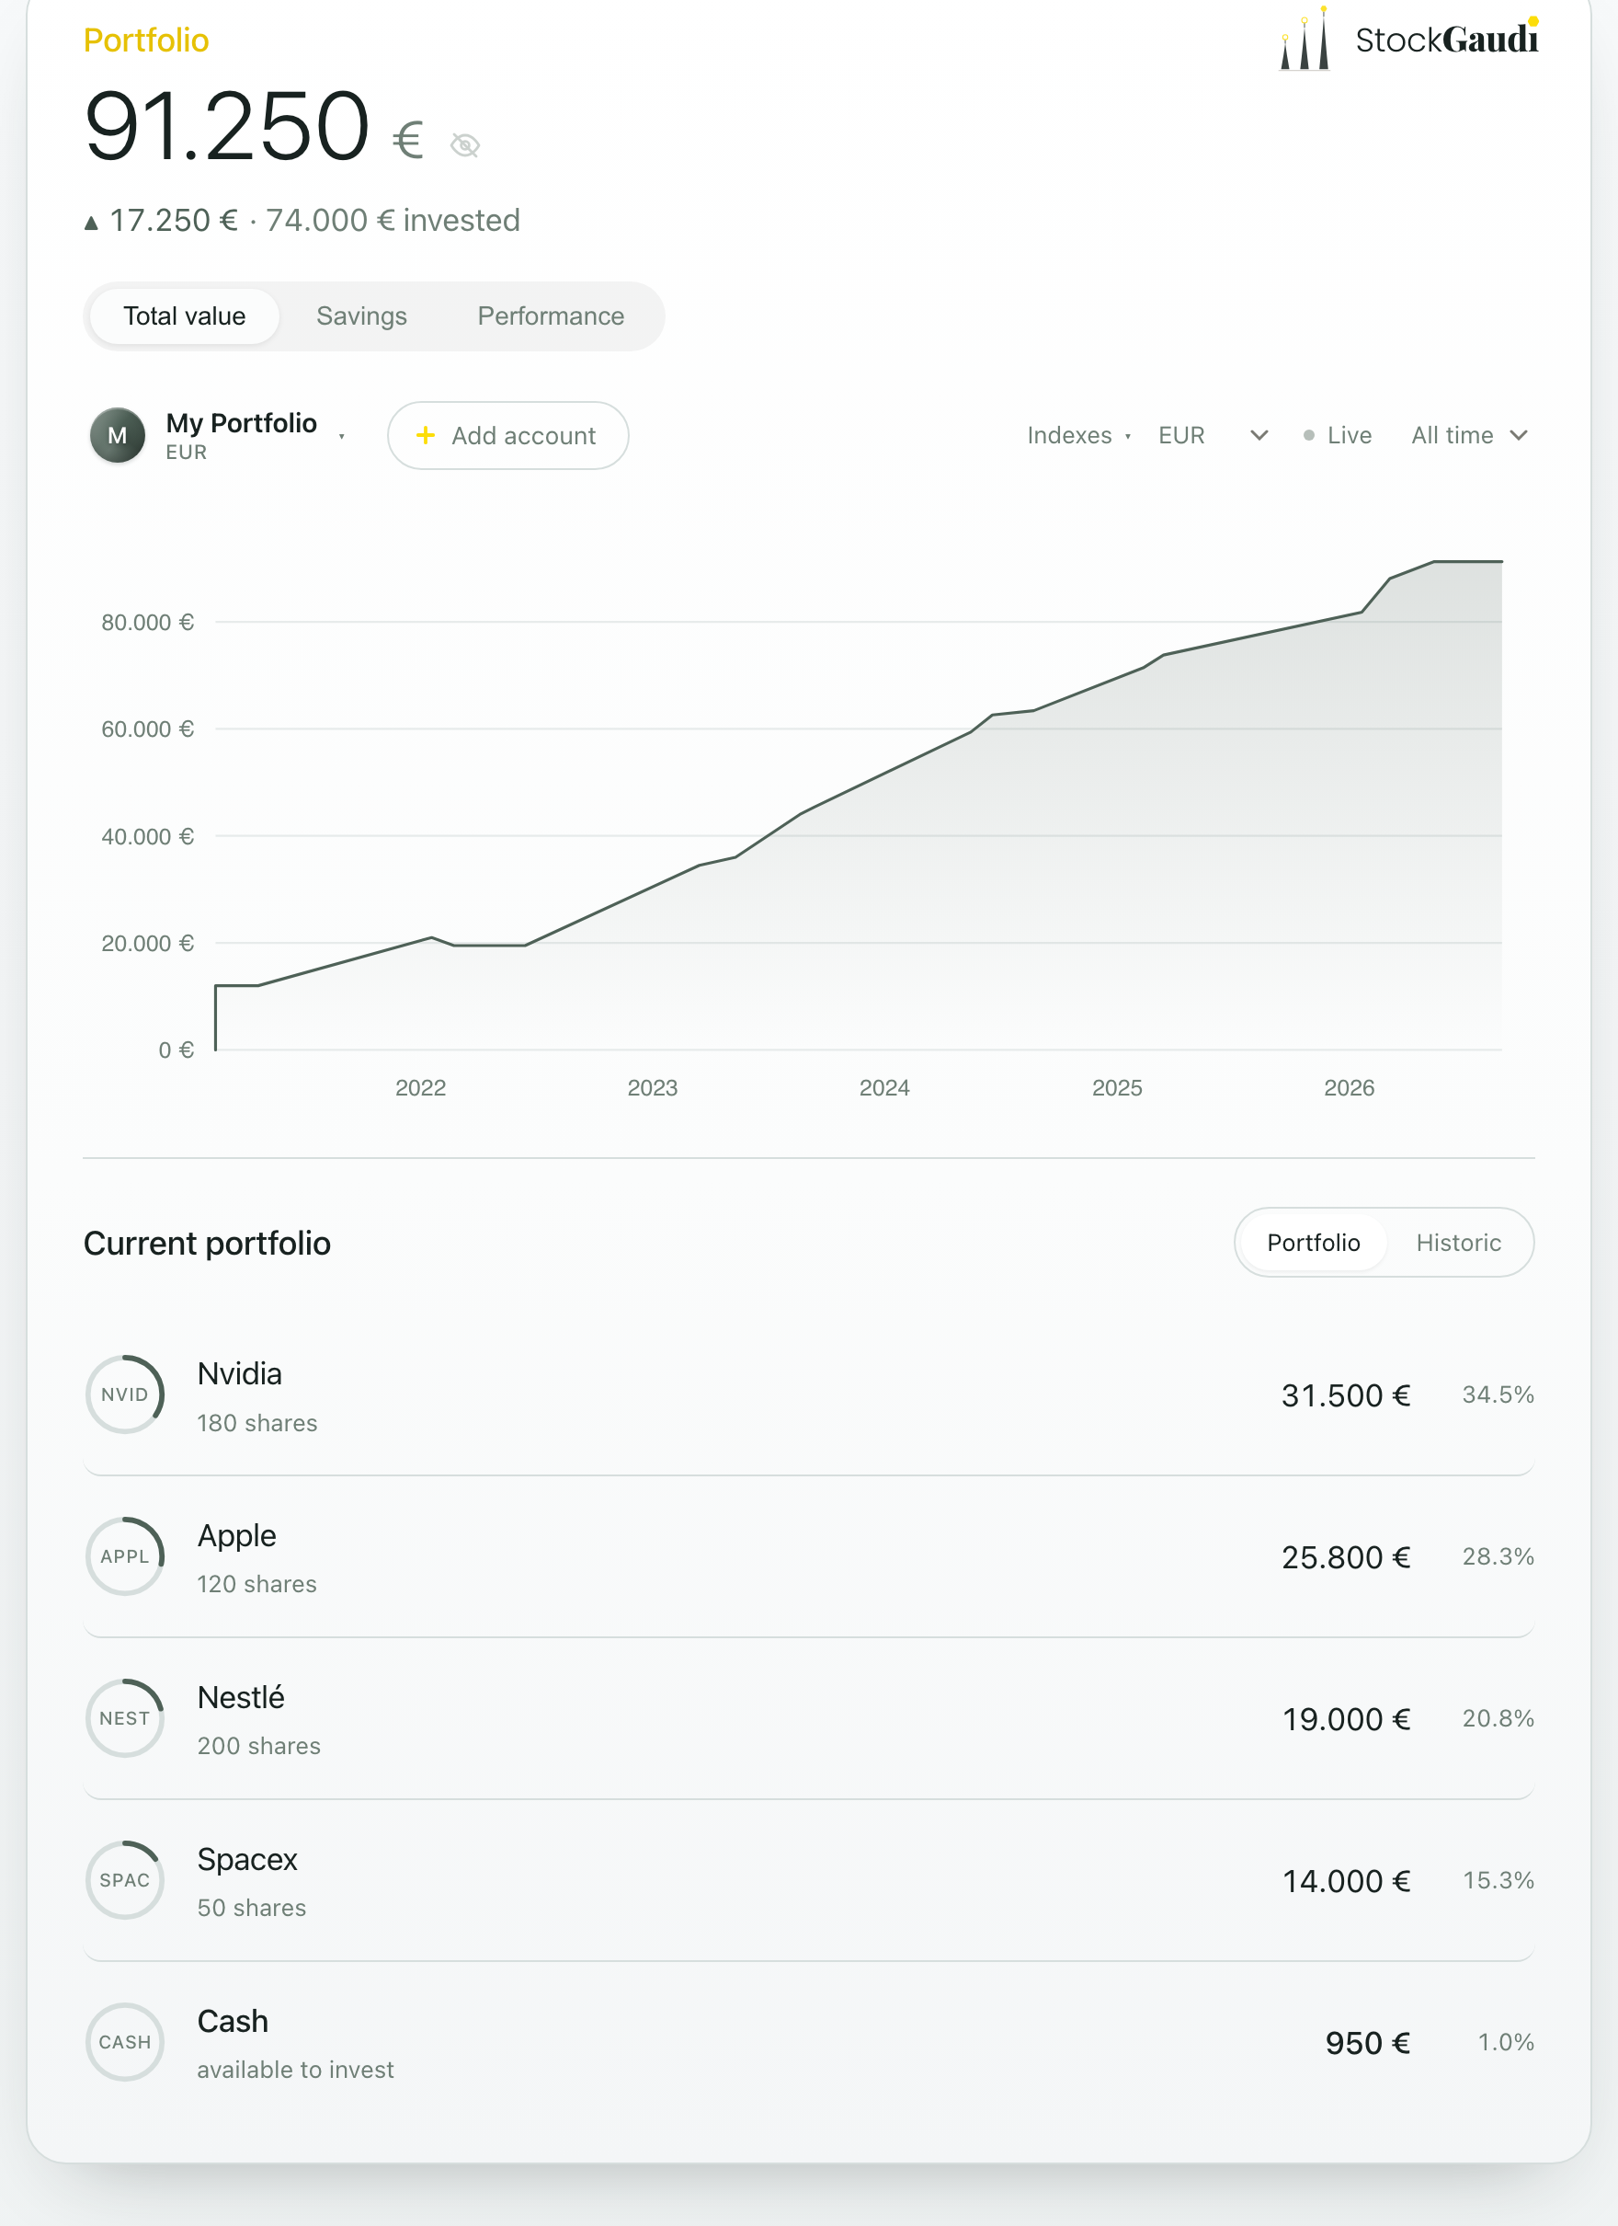This screenshot has height=2226, width=1618.
Task: Open the Nestlé holding row
Action: coord(808,1718)
